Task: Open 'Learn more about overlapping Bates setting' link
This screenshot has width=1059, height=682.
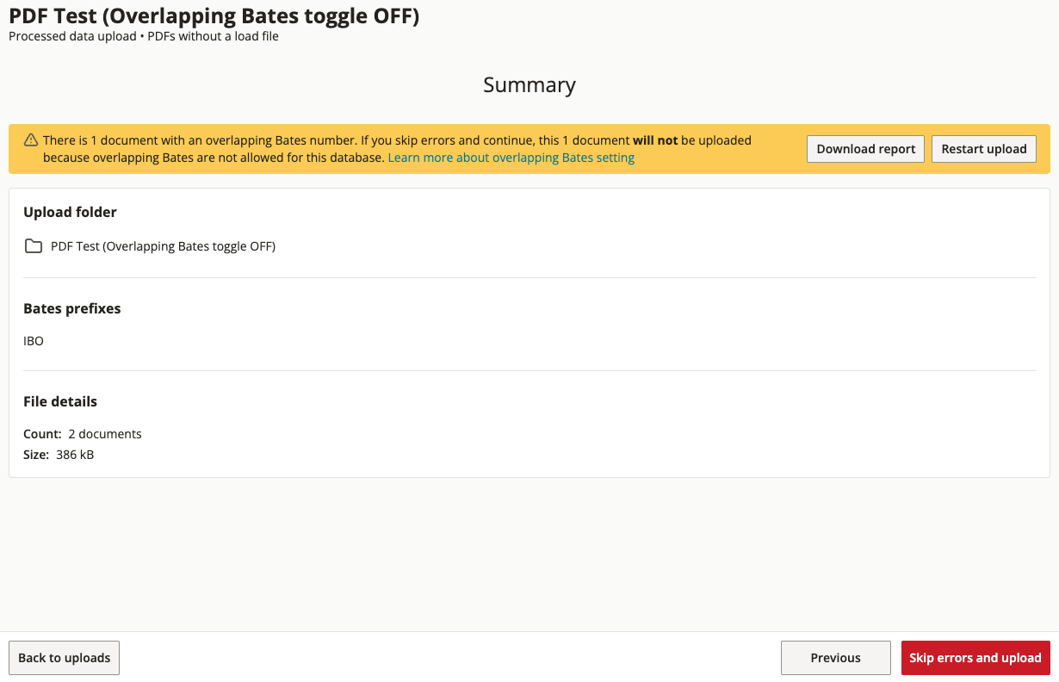Action: click(511, 158)
